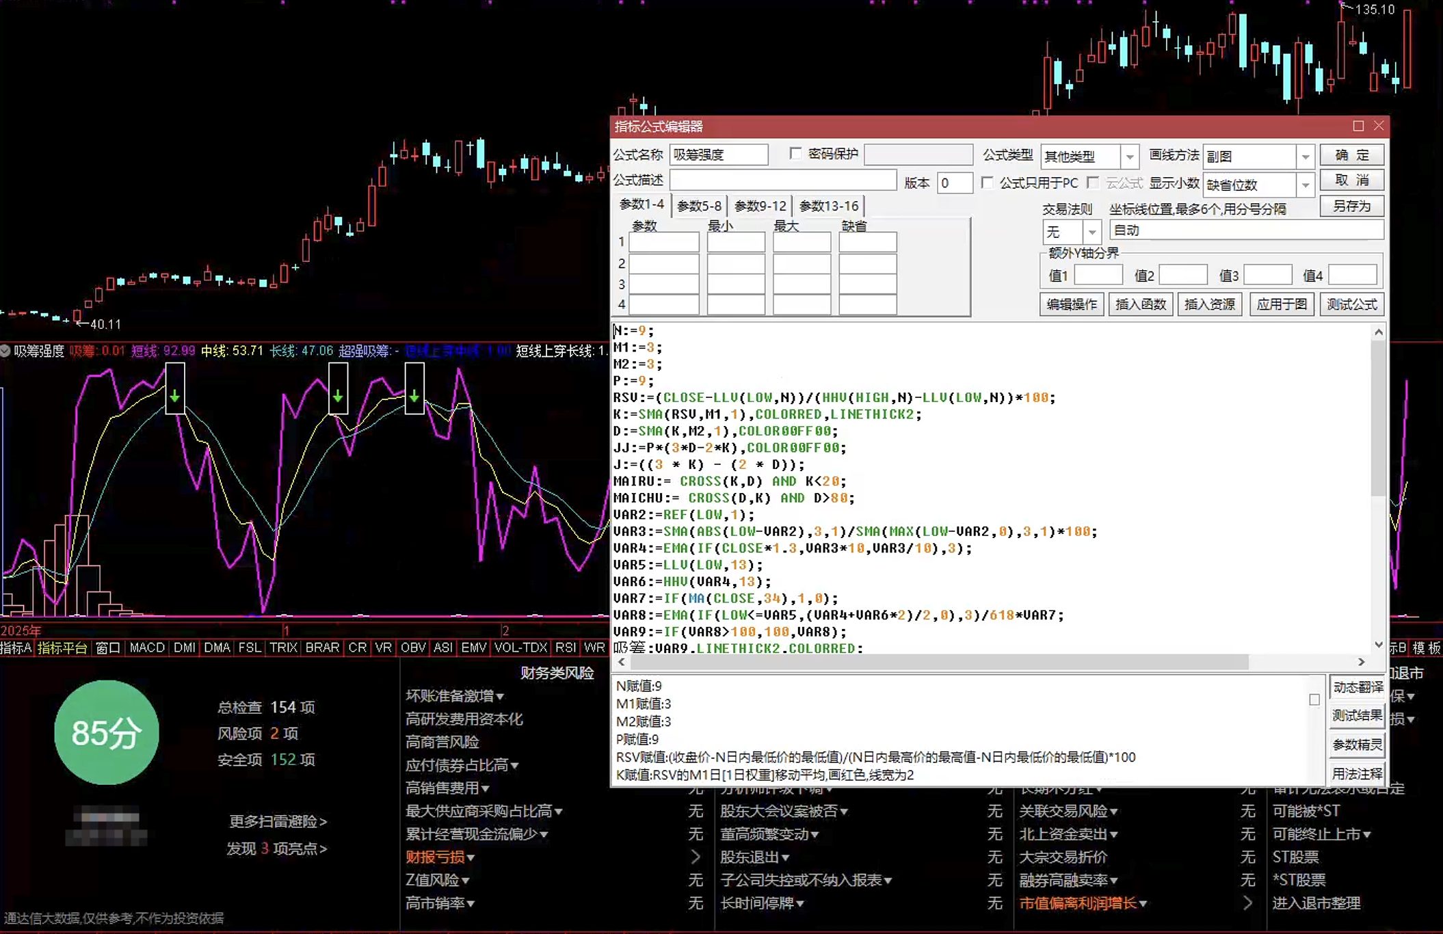Click the 插入函数 button
1443x934 pixels.
click(1141, 304)
